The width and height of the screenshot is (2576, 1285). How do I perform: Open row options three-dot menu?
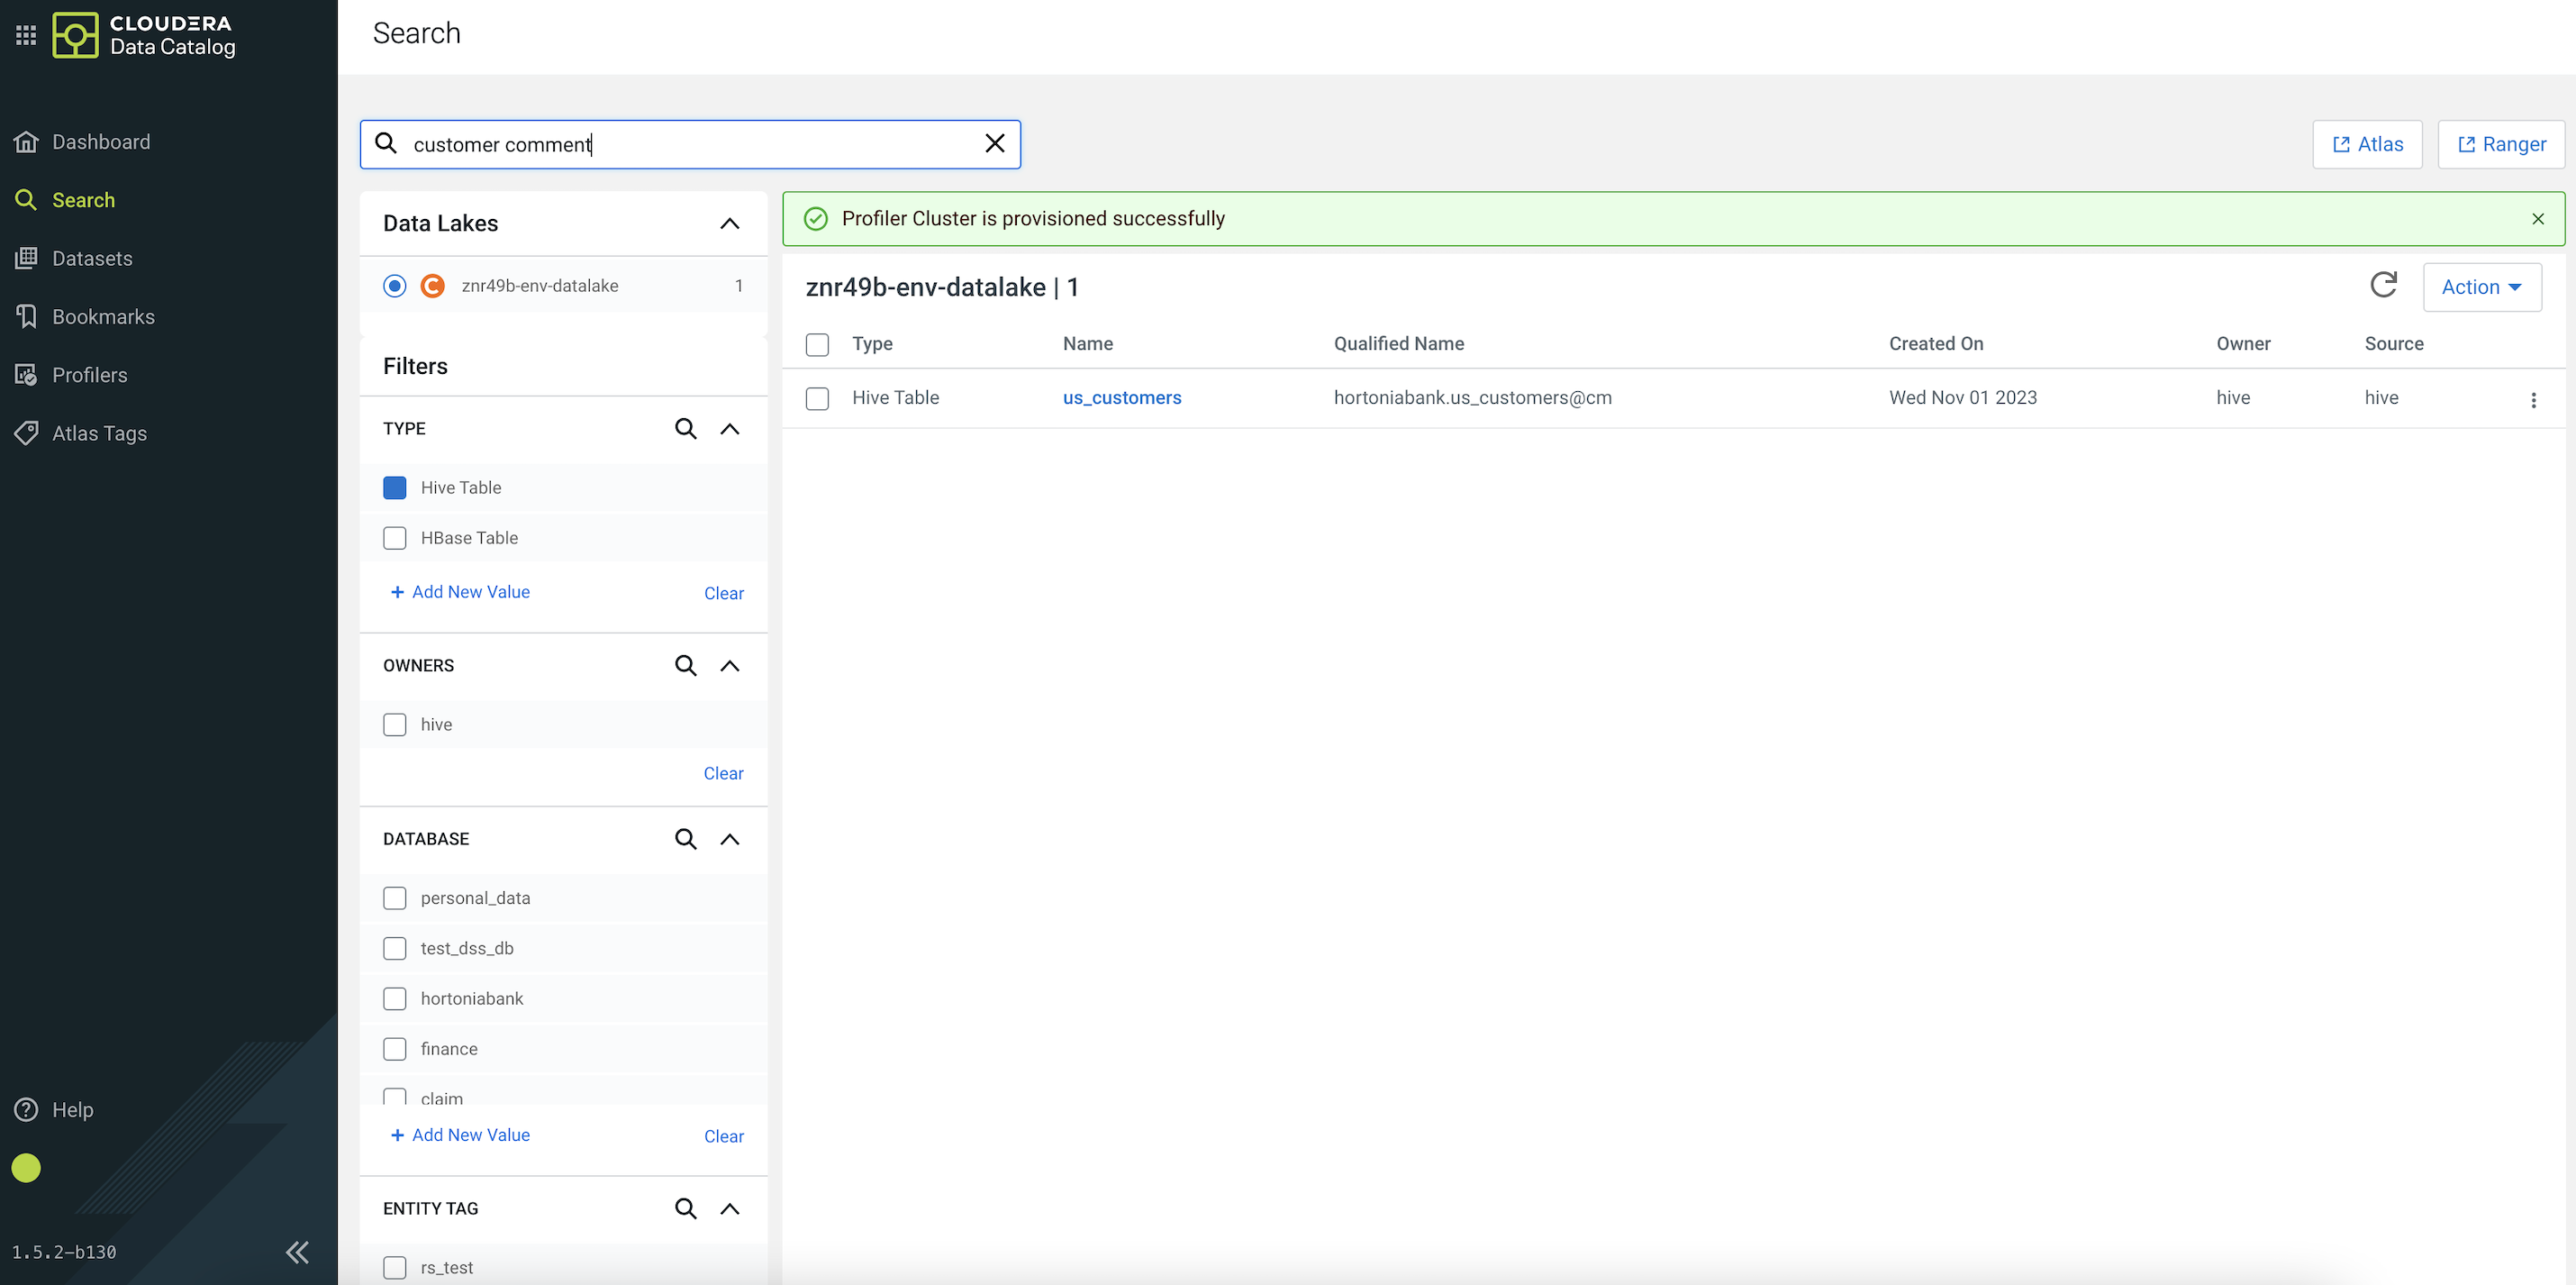(x=2533, y=399)
